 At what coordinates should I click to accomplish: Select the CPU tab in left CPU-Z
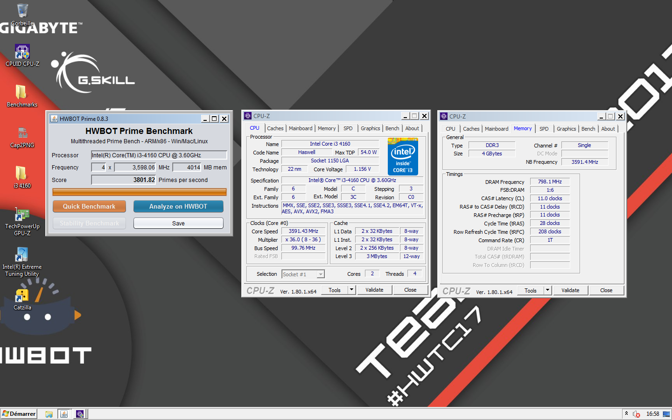[254, 128]
